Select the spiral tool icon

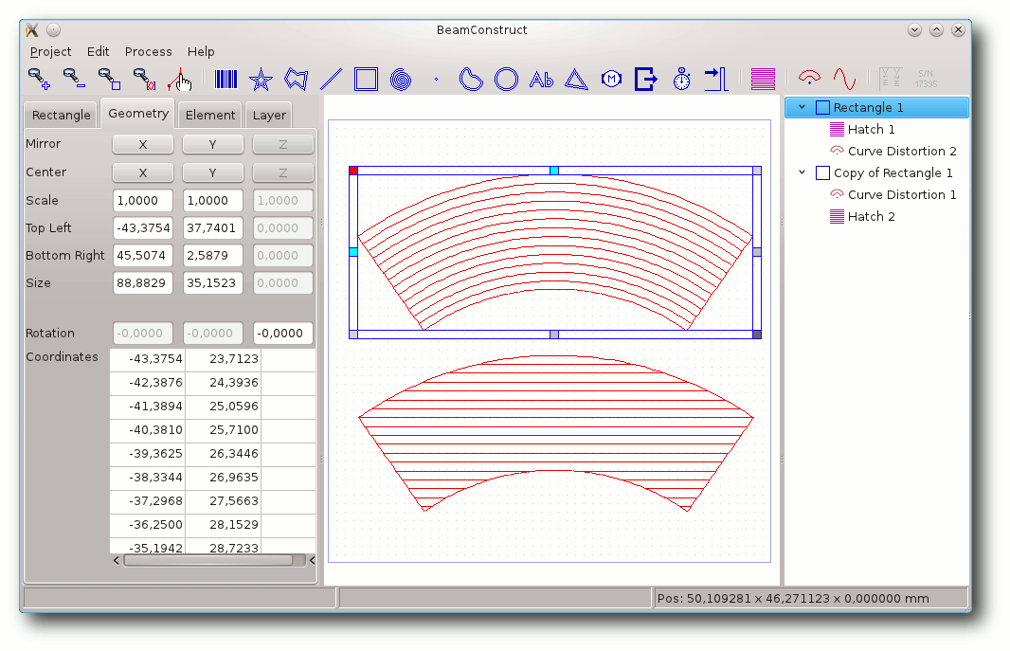pyautogui.click(x=401, y=80)
